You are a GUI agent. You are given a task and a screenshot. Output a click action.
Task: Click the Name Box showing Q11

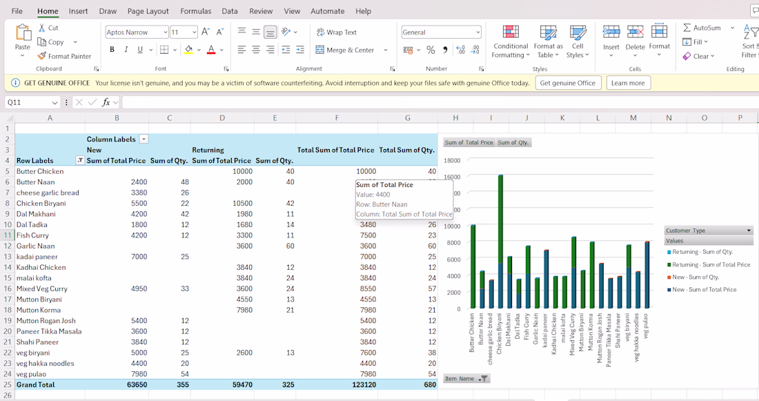(x=32, y=102)
